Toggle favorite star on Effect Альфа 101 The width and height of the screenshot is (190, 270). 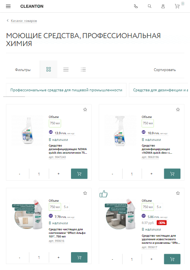tap(85, 193)
